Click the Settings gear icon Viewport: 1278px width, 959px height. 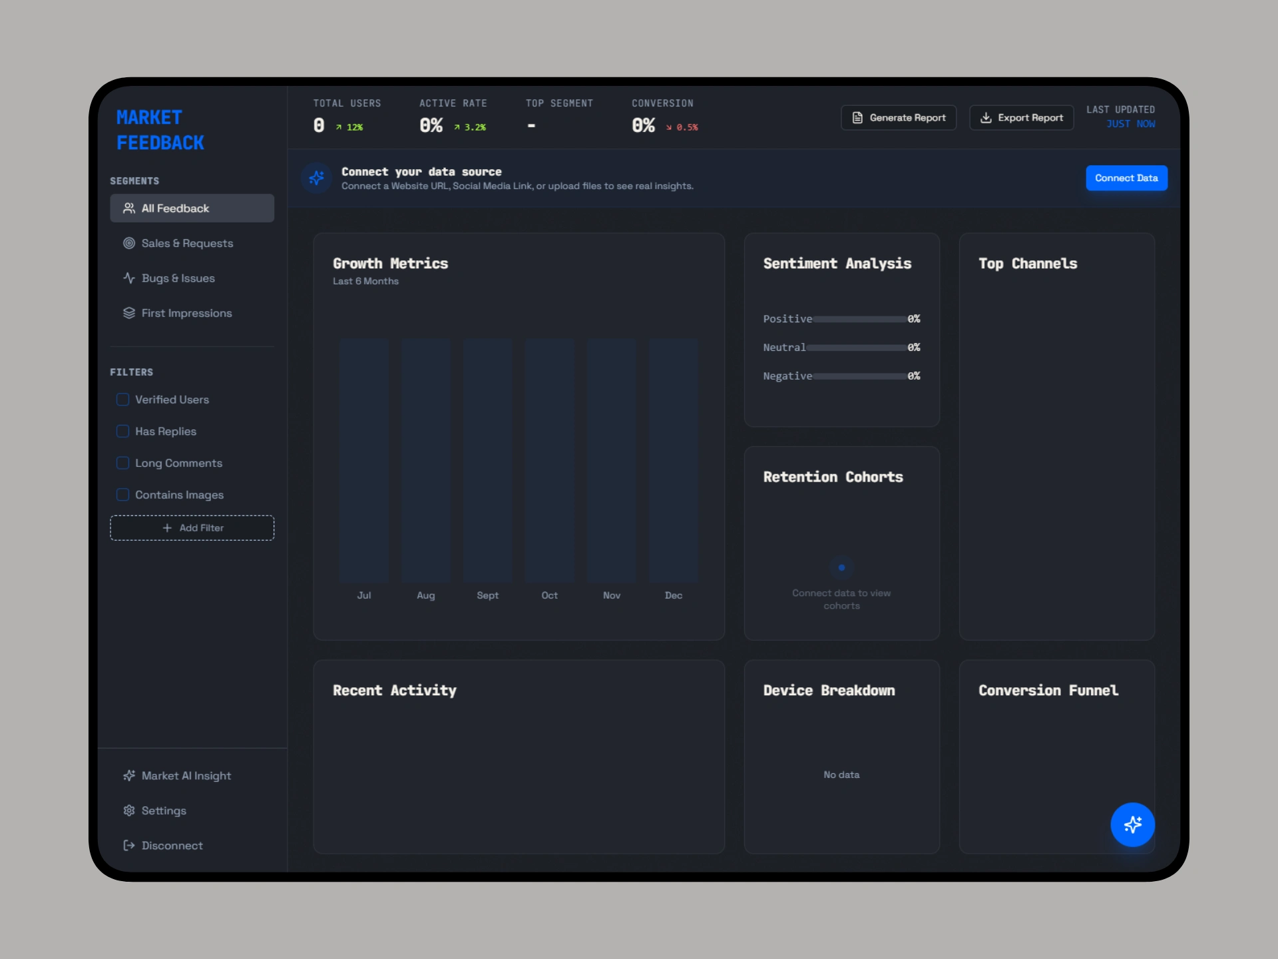[129, 810]
